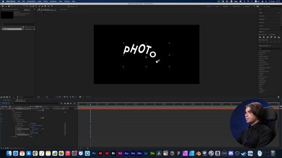282x158 pixels.
Task: Expand Path Options in the timeline
Action: pyautogui.click(x=12, y=114)
